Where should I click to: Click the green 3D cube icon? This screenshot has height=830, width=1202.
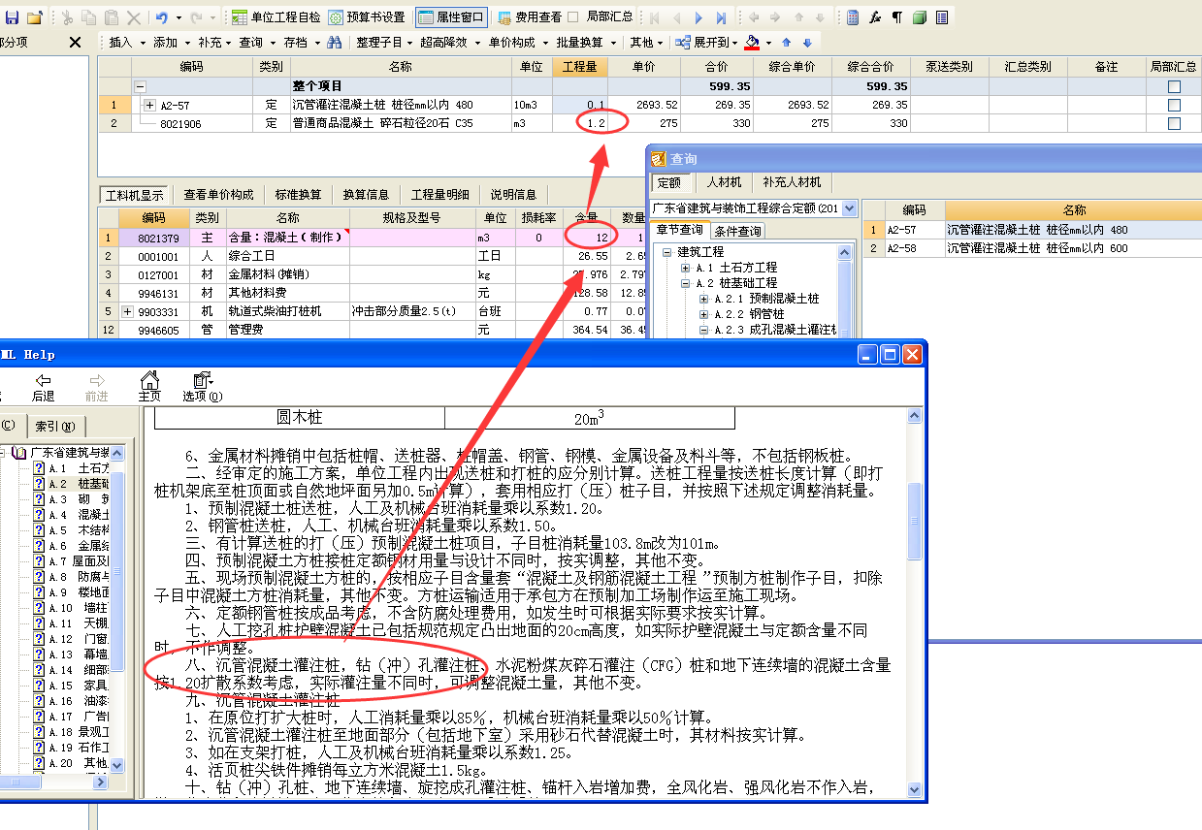click(x=919, y=17)
